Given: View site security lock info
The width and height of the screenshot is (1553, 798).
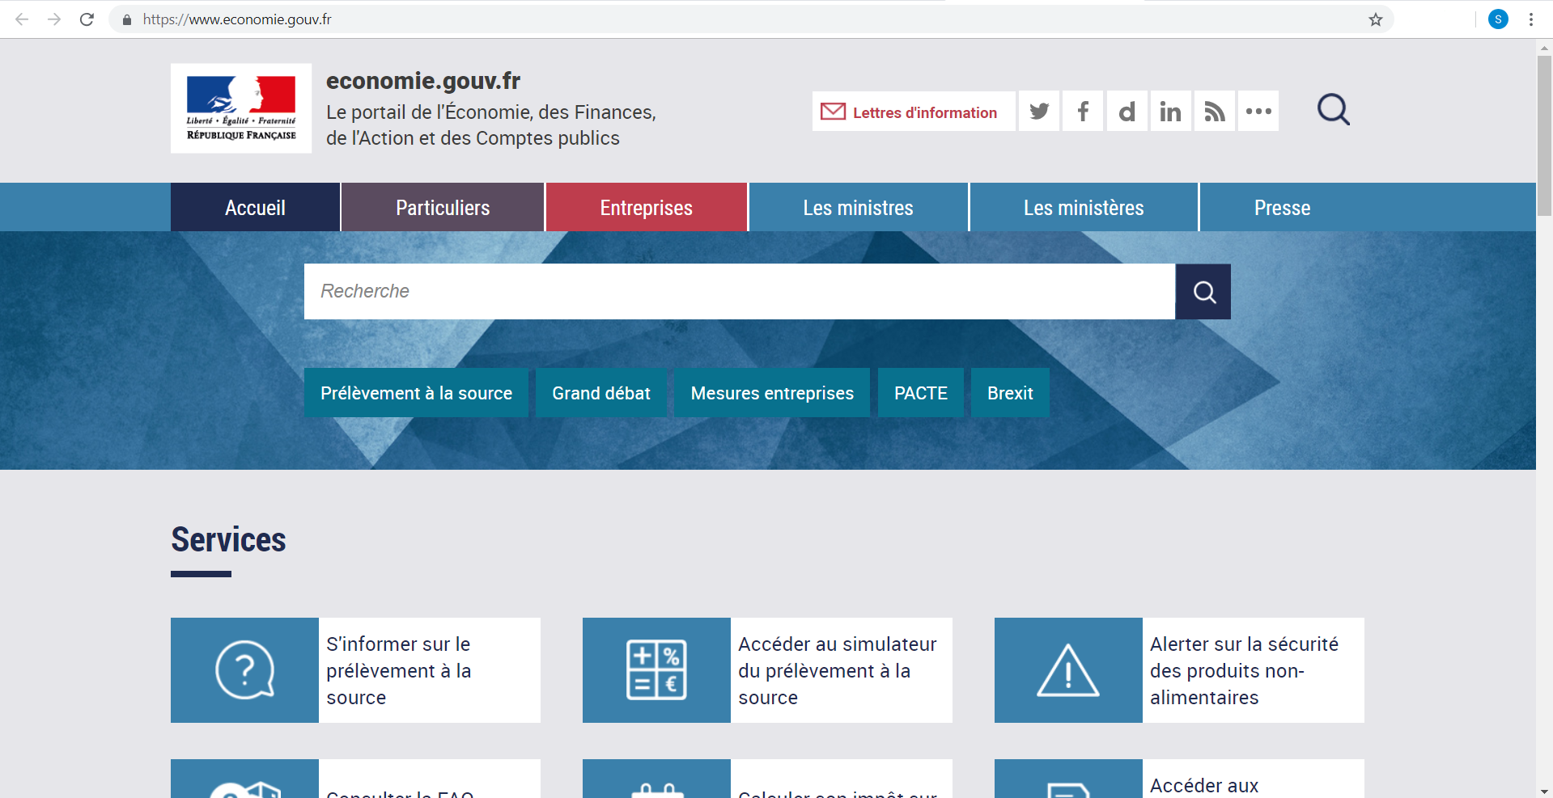Looking at the screenshot, I should point(126,19).
